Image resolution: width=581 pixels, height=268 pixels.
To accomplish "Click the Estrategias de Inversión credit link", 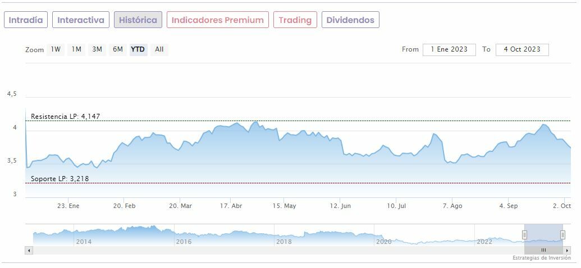I will coord(541,258).
